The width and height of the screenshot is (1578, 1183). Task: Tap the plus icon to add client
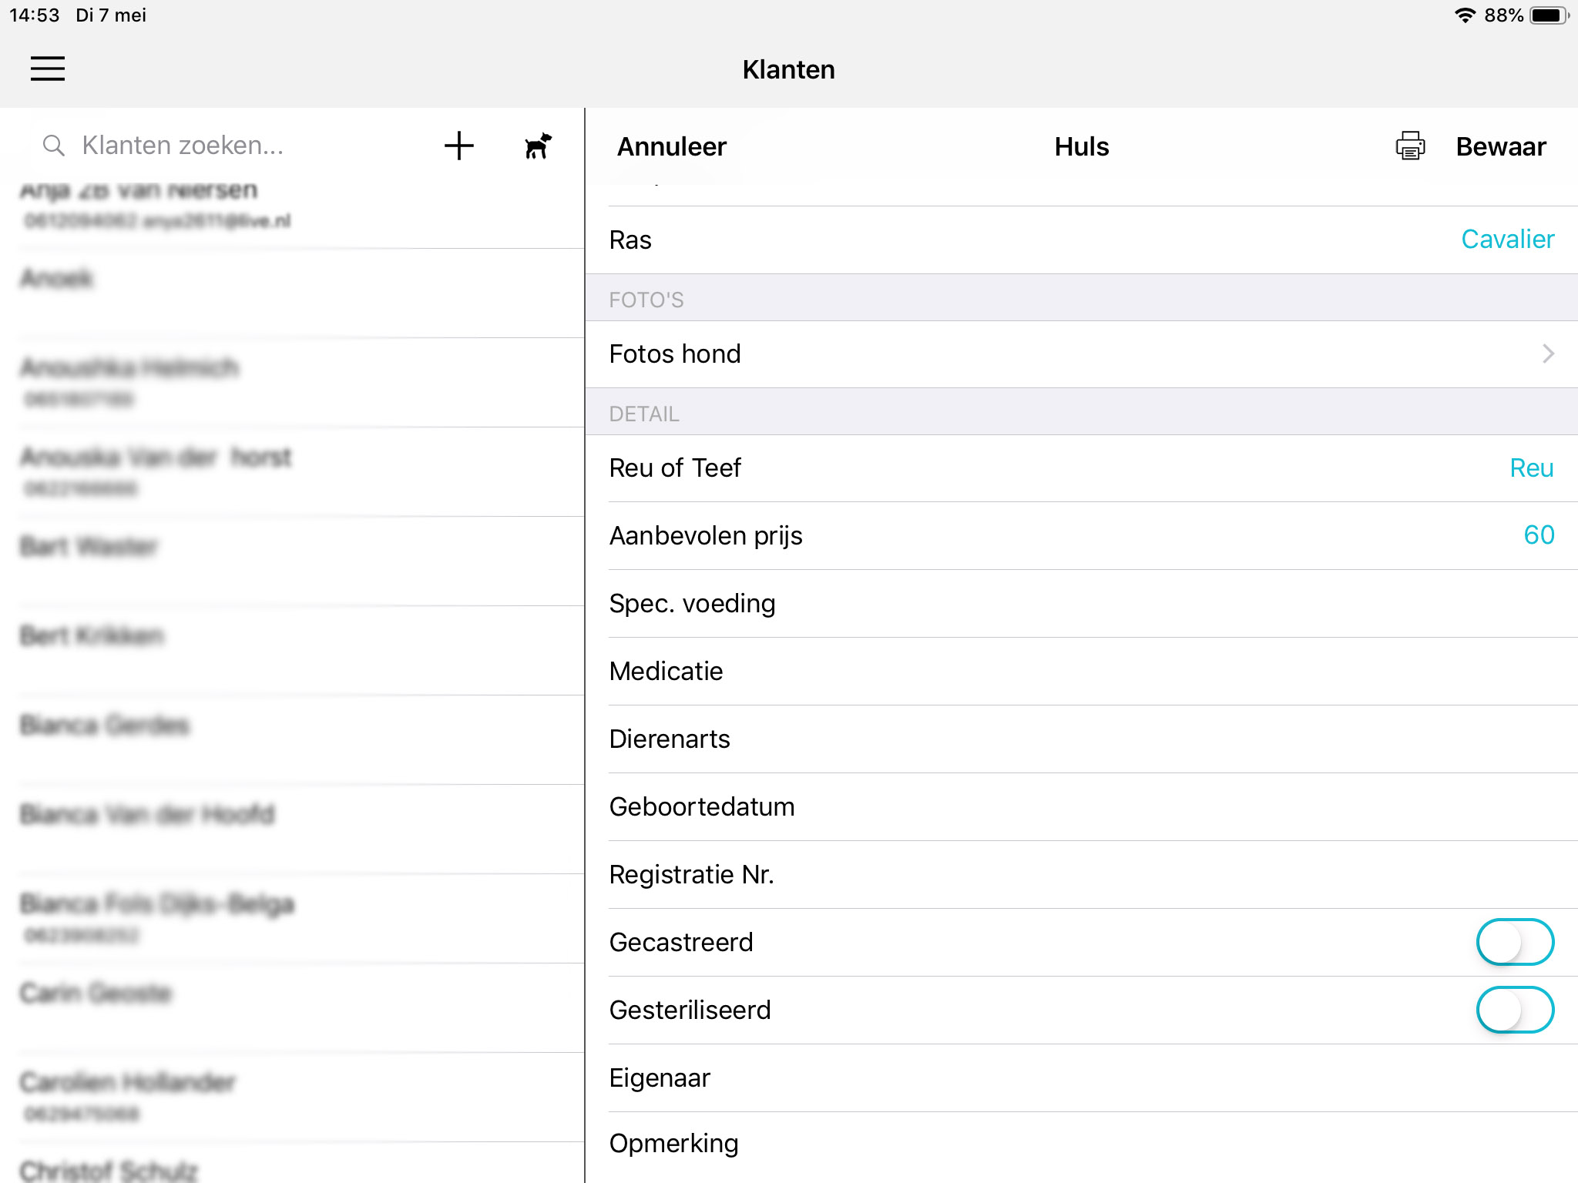pyautogui.click(x=459, y=146)
